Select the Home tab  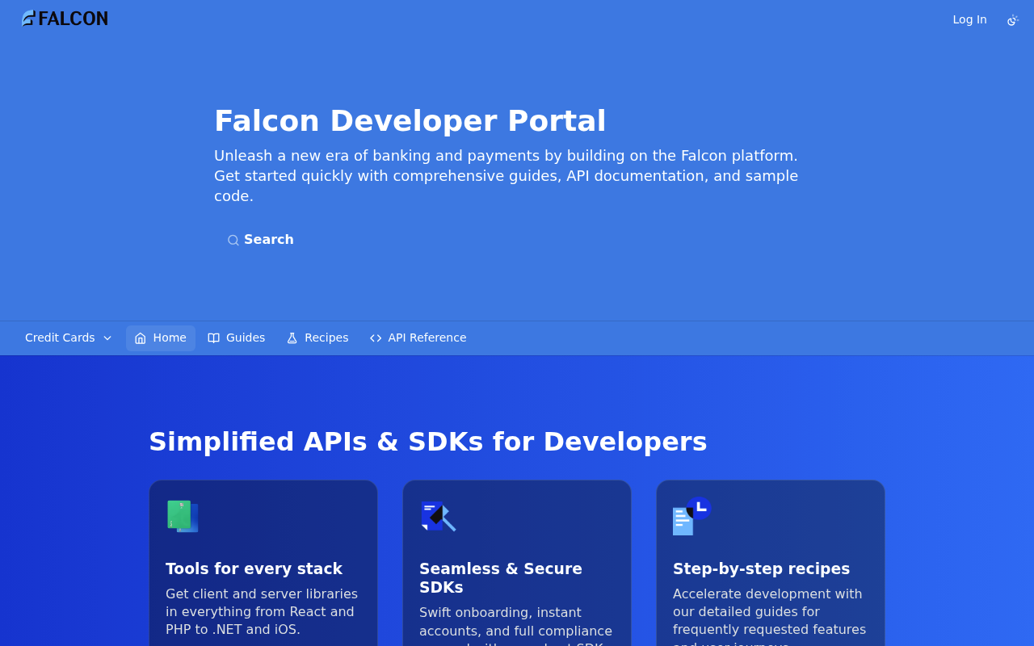click(x=161, y=338)
